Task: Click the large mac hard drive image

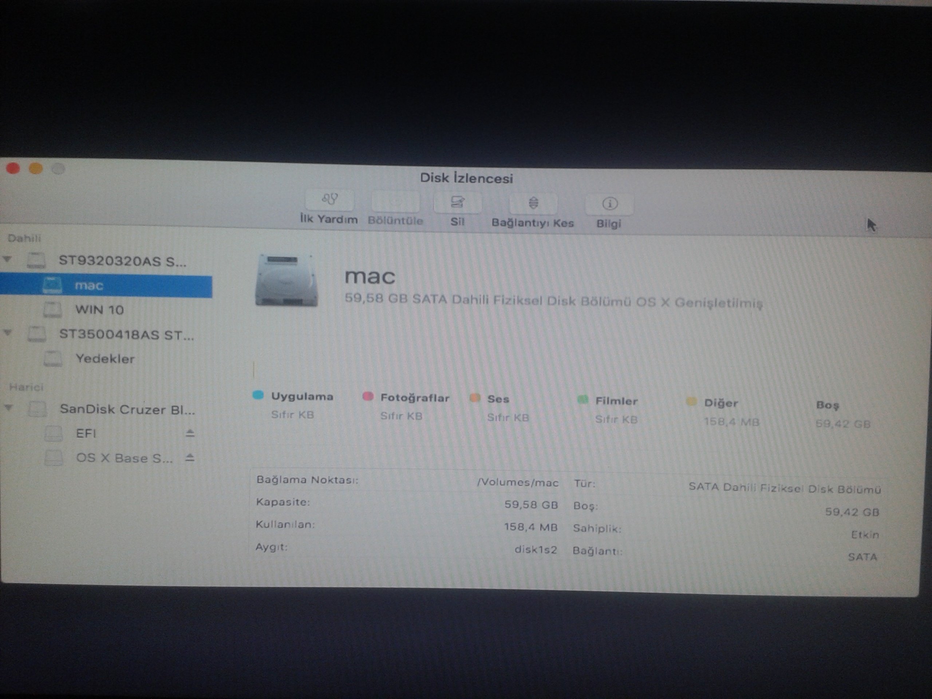Action: pos(286,281)
